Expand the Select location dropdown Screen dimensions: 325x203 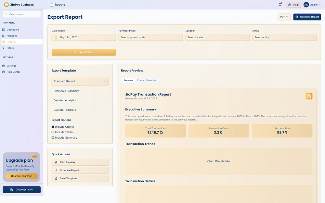218,37
